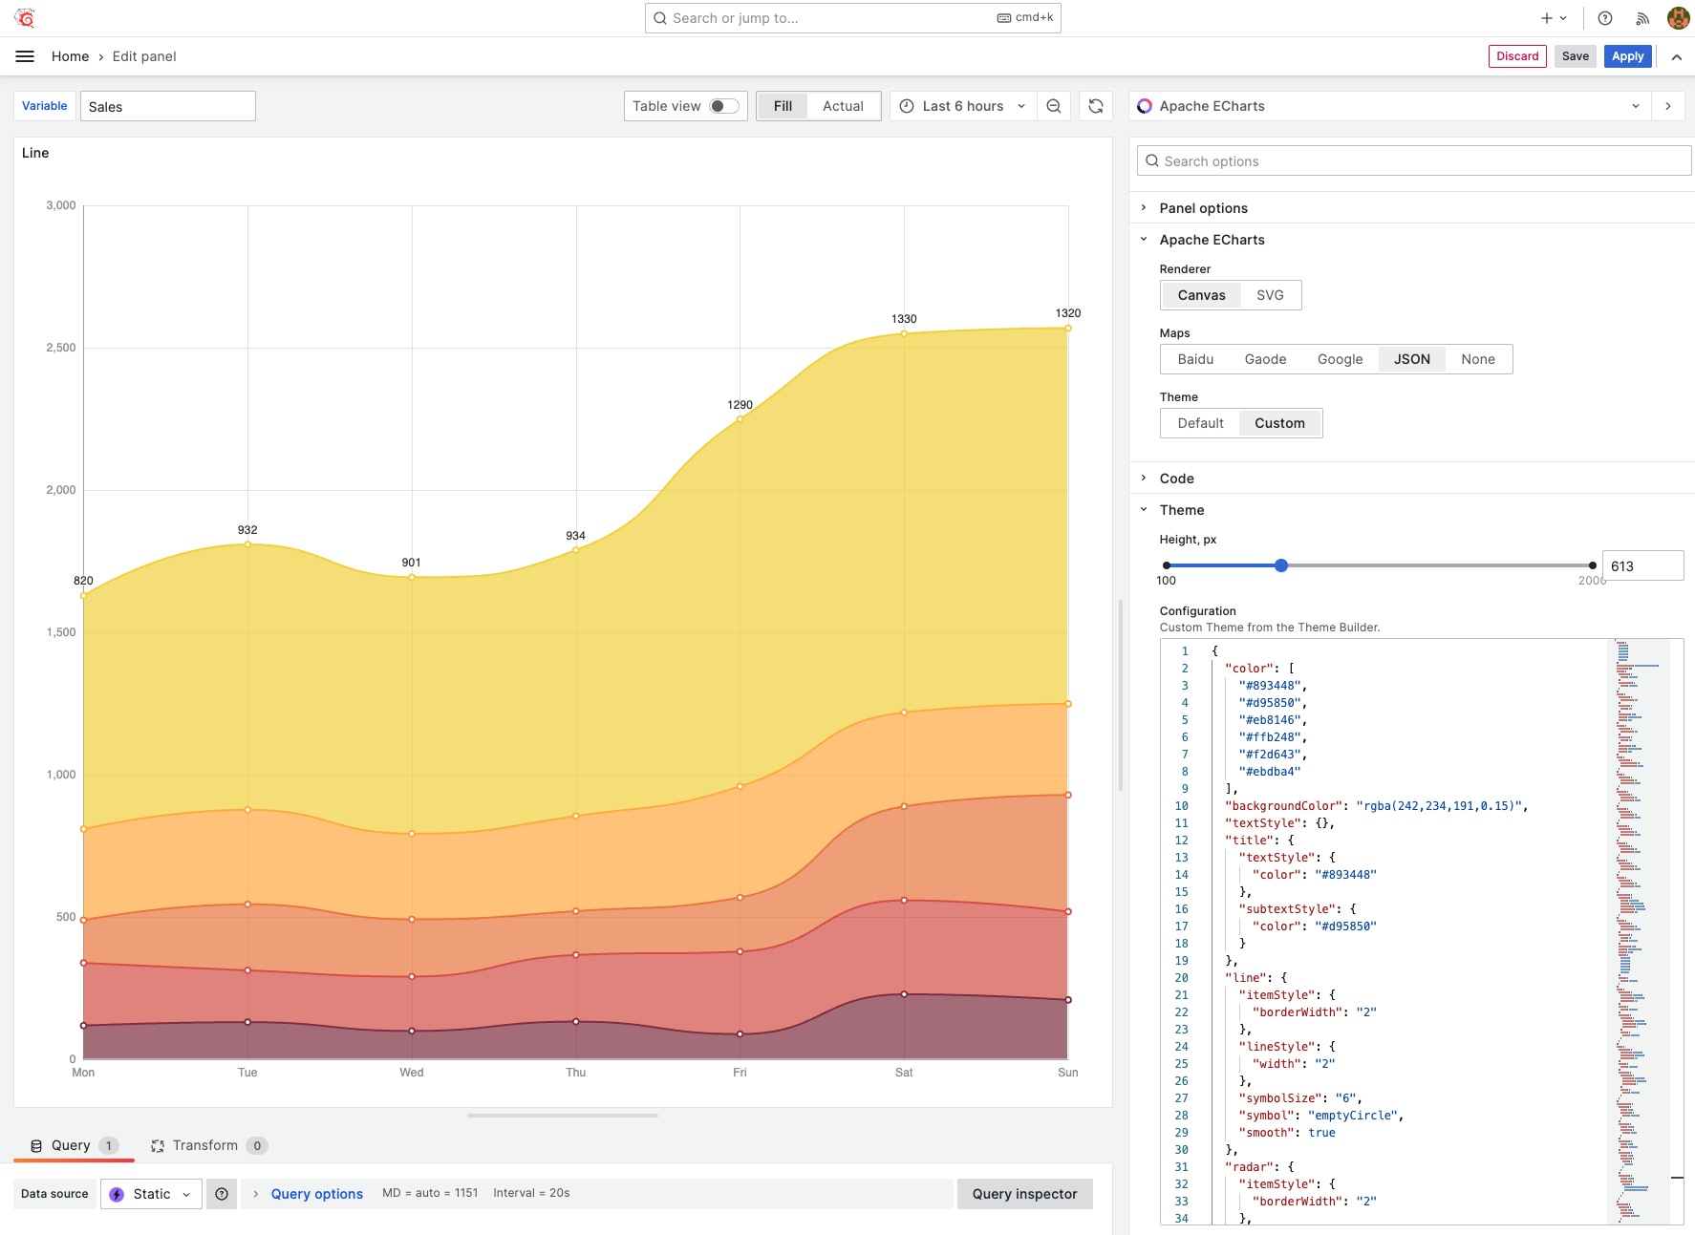Open the help menu
The height and width of the screenshot is (1235, 1695).
coord(1604,18)
